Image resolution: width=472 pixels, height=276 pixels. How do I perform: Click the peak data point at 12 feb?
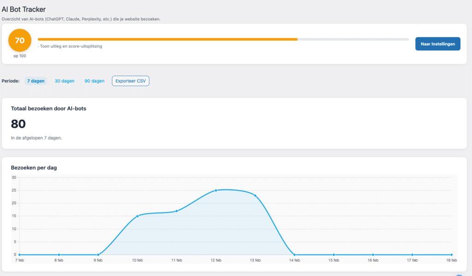coord(216,190)
